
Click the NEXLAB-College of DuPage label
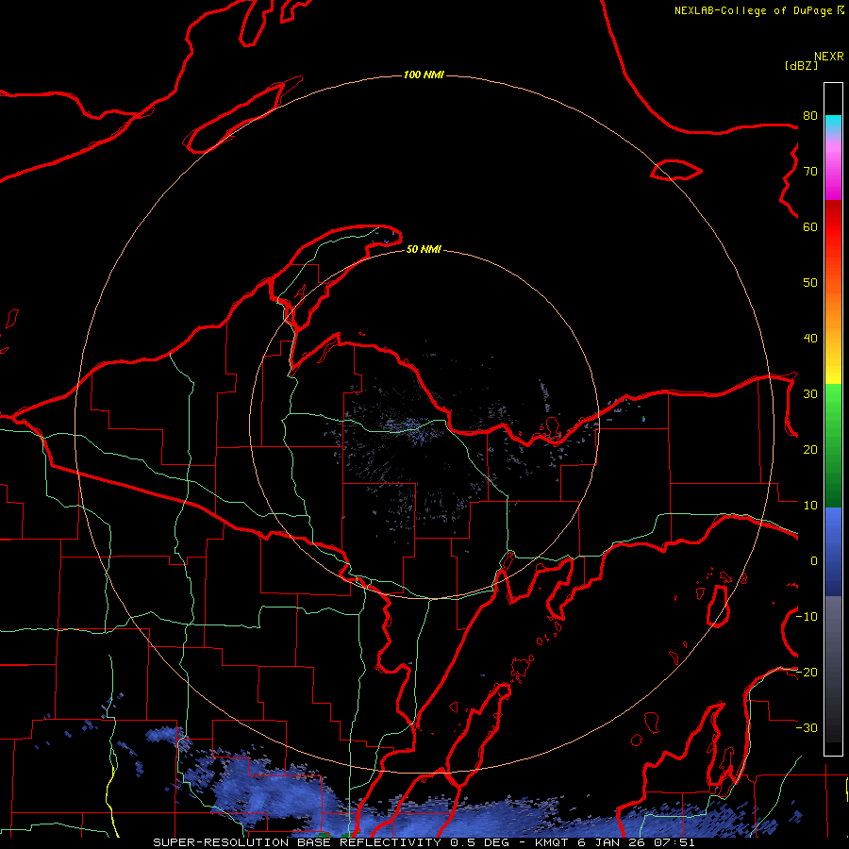click(758, 10)
